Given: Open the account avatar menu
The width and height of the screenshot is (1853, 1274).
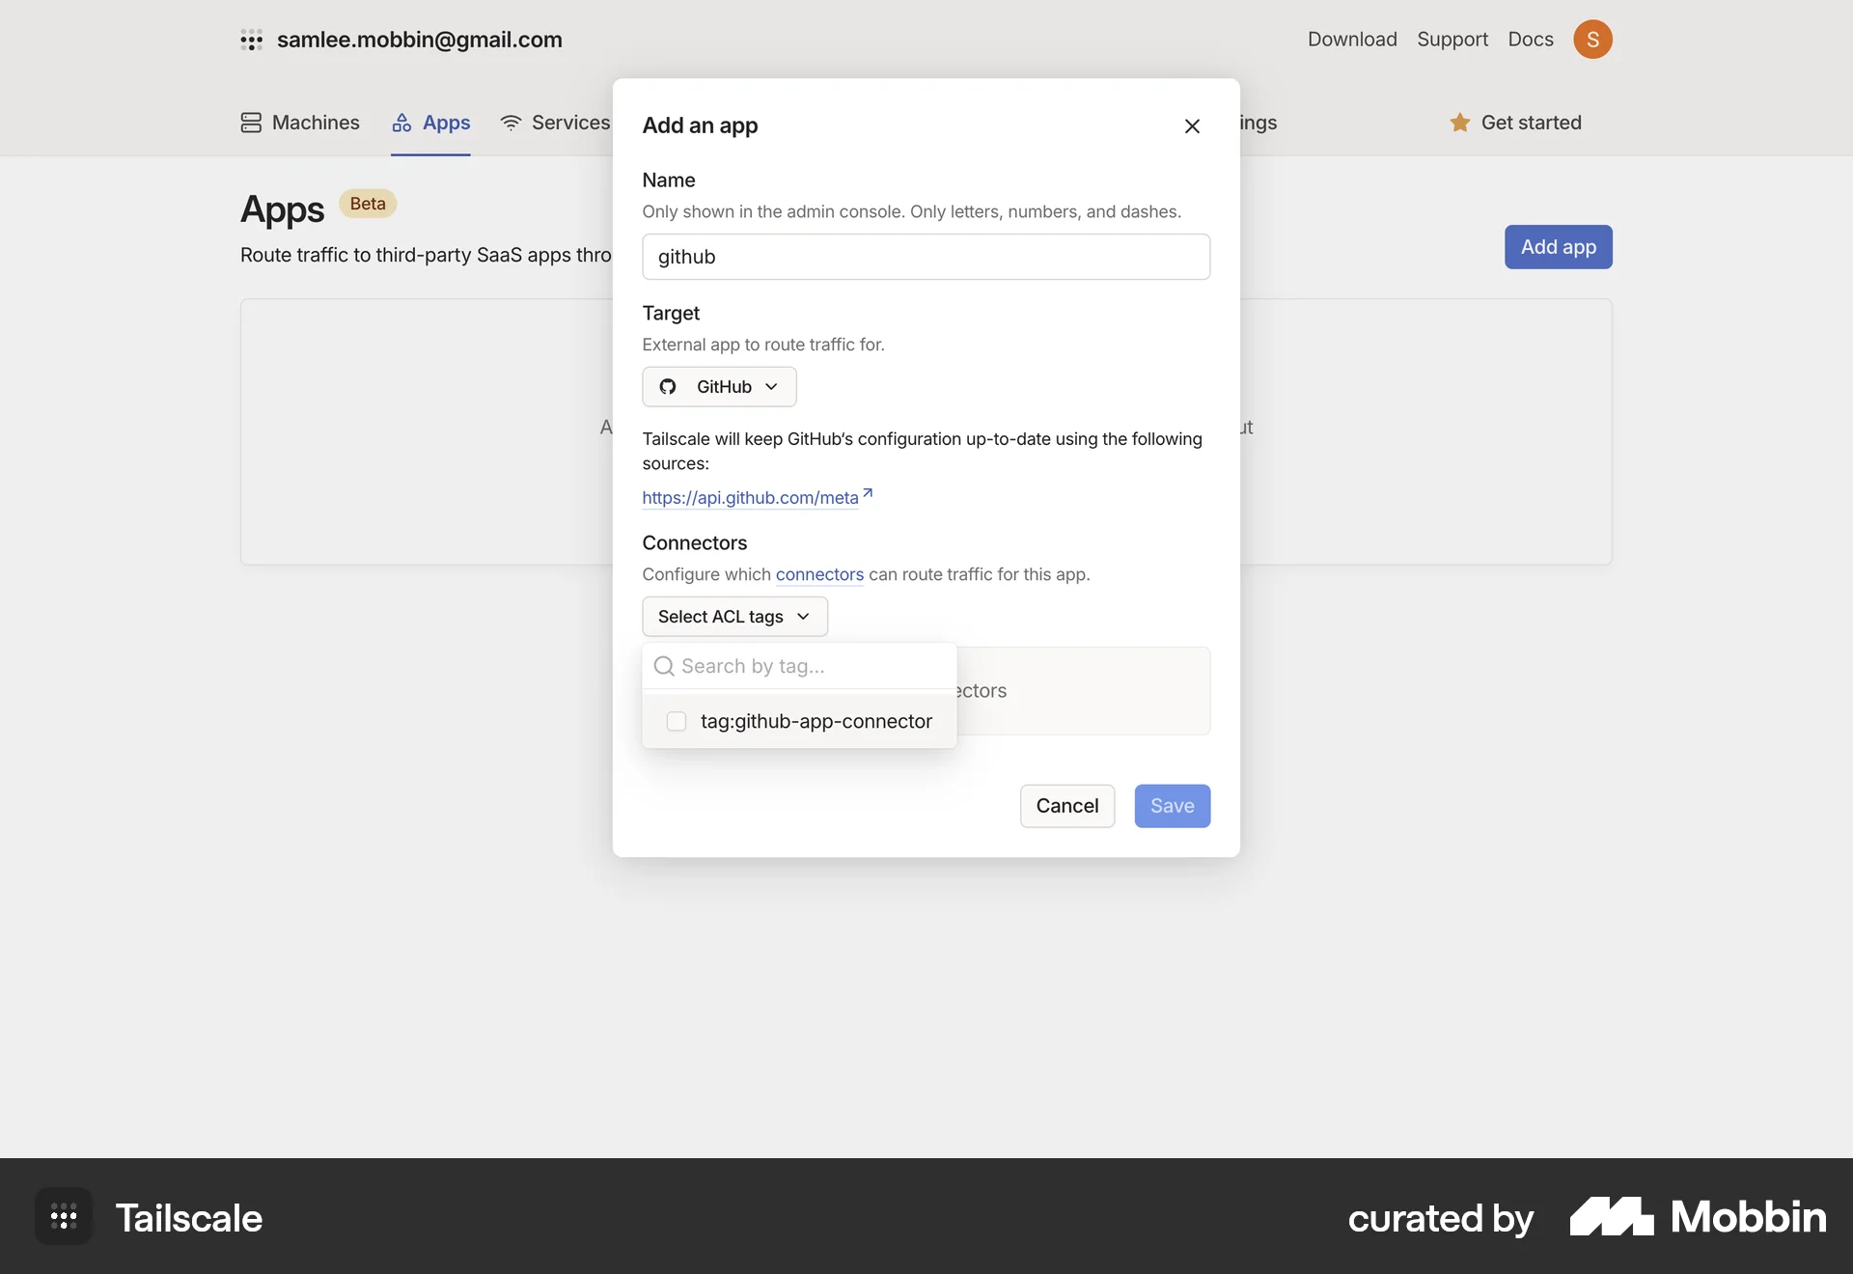Looking at the screenshot, I should (1593, 40).
